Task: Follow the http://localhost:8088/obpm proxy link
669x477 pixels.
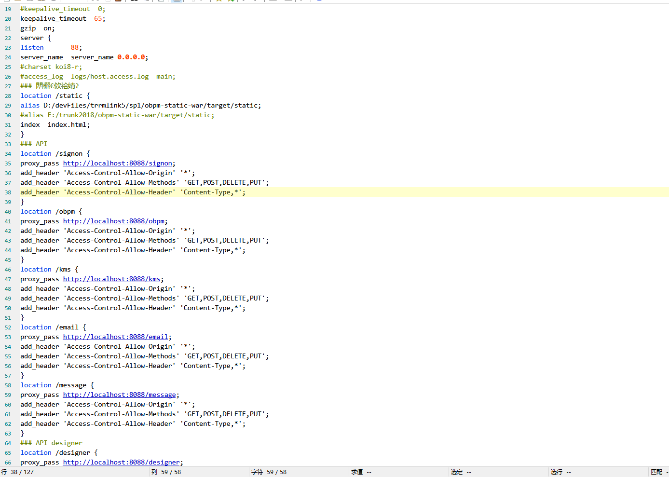Action: [113, 221]
